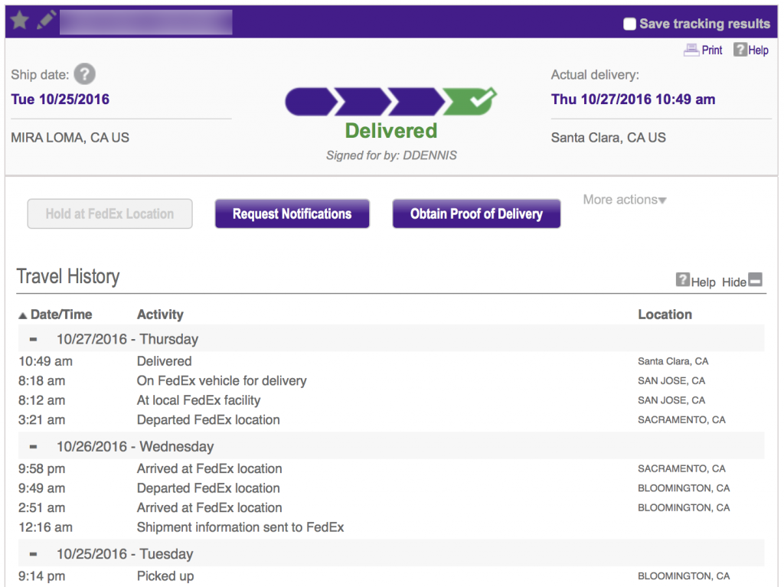Check the Save tracking results checkbox
The height and width of the screenshot is (587, 784).
click(x=629, y=24)
